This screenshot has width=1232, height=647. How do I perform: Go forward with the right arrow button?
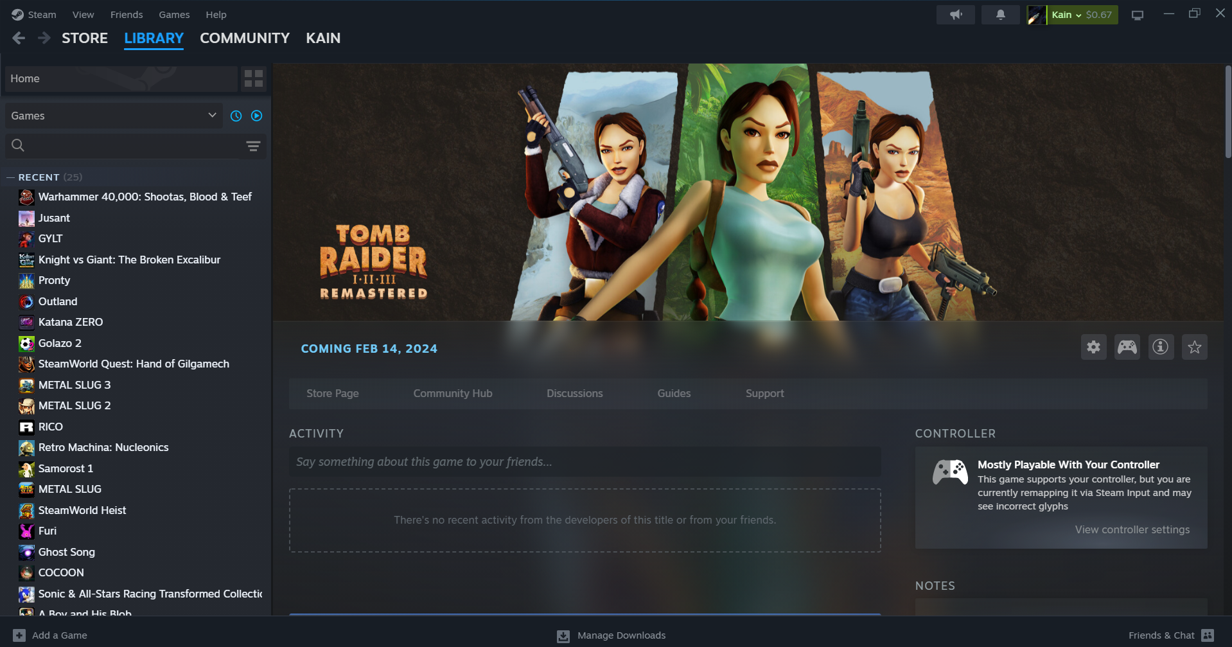(44, 39)
